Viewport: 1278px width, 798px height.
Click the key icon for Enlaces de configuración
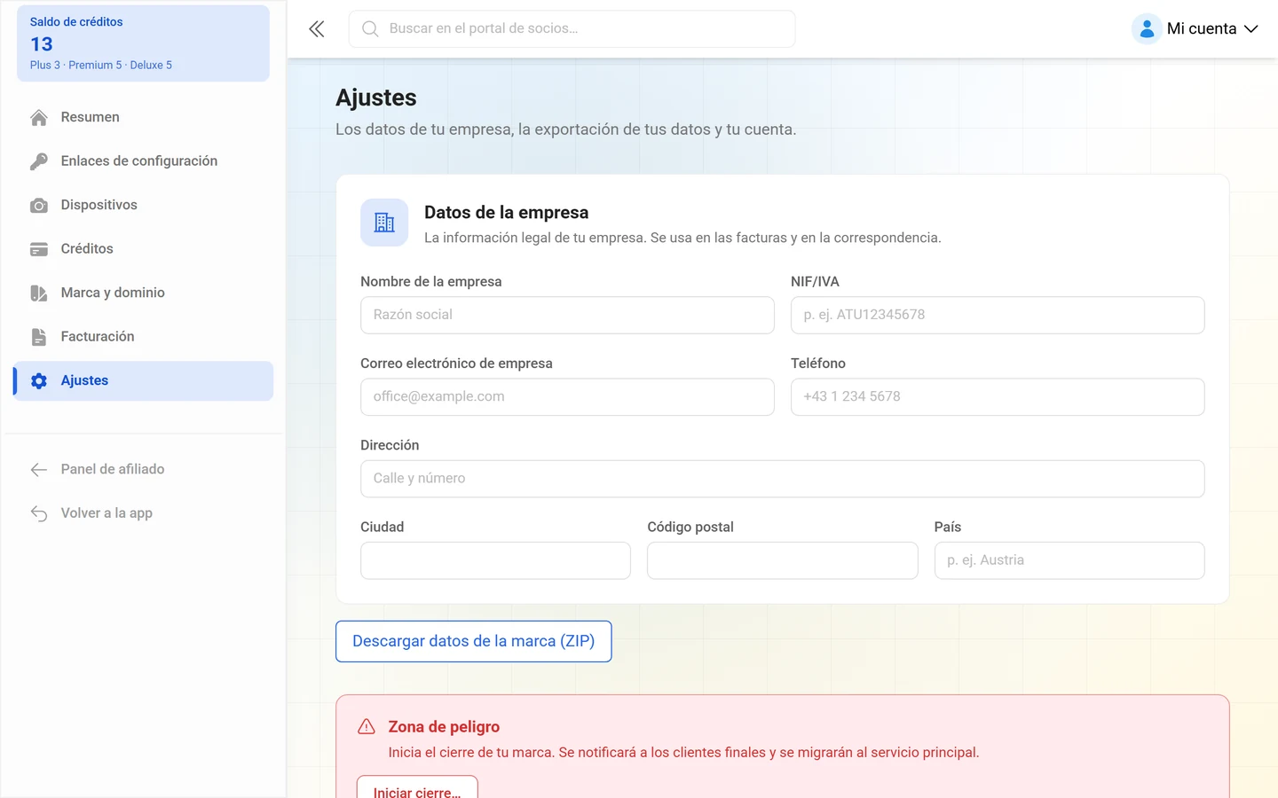39,161
